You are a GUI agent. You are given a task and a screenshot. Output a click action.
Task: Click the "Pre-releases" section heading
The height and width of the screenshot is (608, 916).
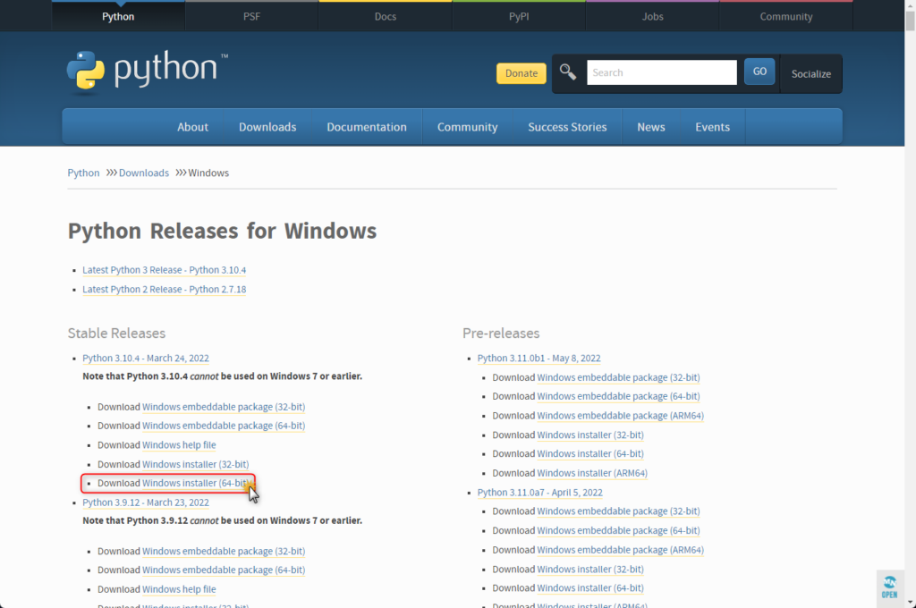tap(501, 333)
